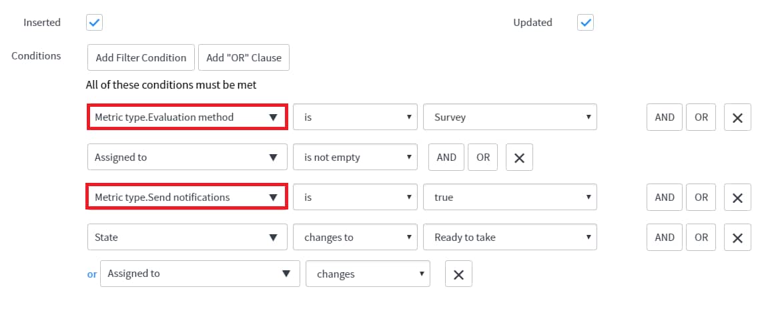Click Add "OR" Clause button
This screenshot has height=323, width=758.
click(x=244, y=57)
